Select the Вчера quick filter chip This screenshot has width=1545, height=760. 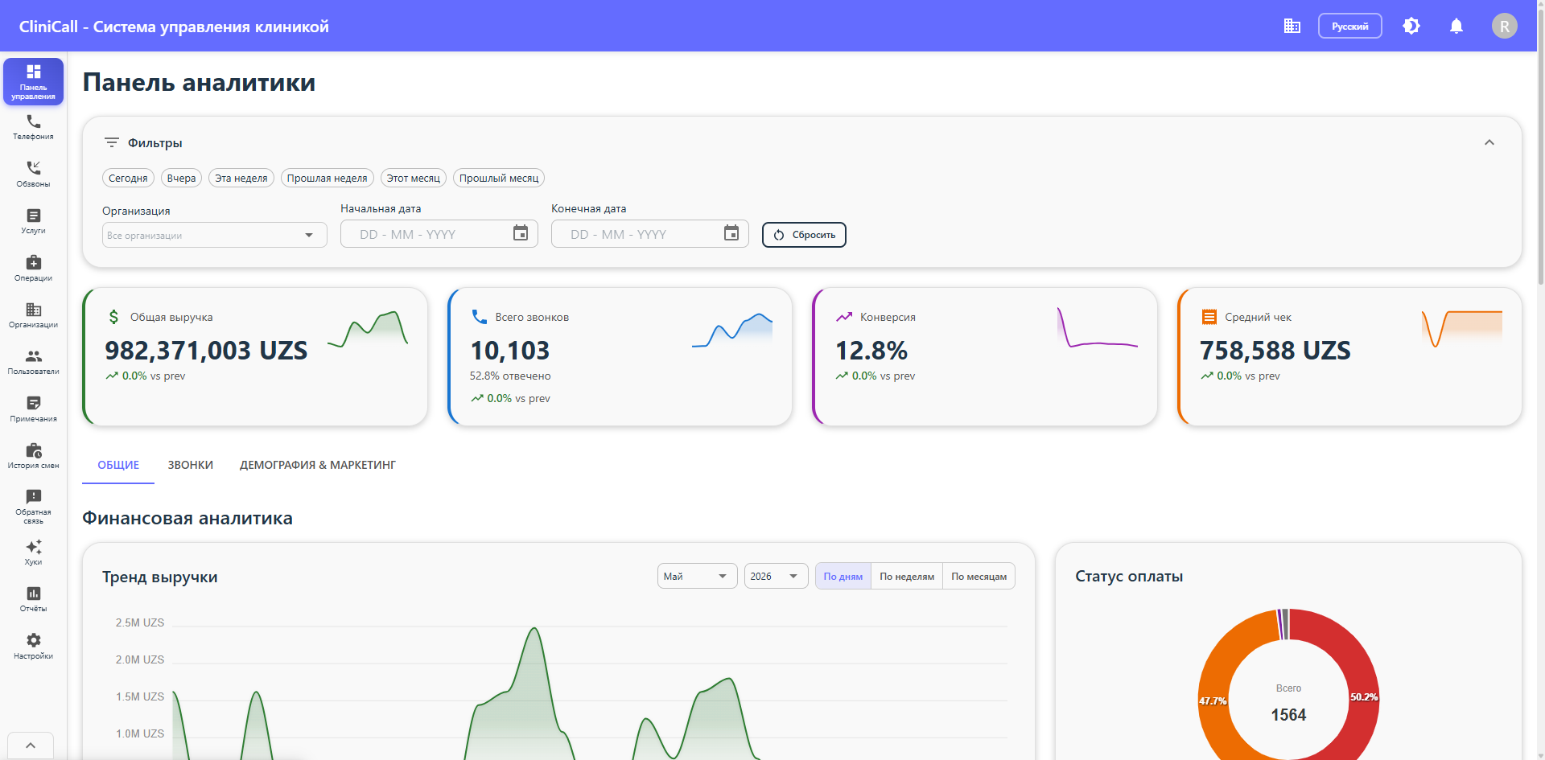[x=181, y=178]
